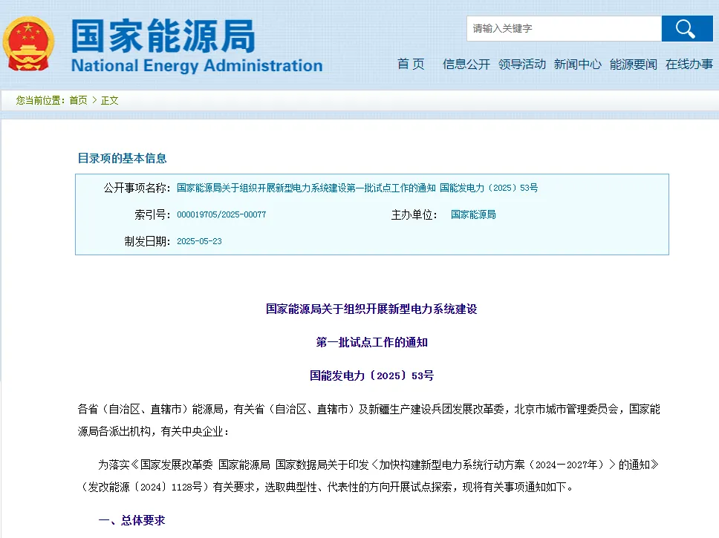The height and width of the screenshot is (538, 719).
Task: Open the 信息公开 navigation item
Action: pyautogui.click(x=466, y=65)
